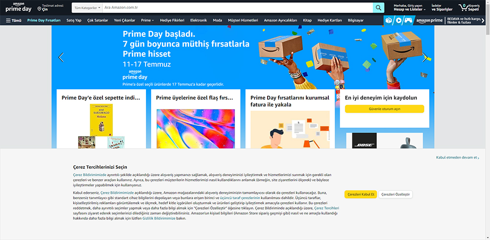Expand Hesap ve Listeler account menu
The image size is (490, 240).
410,7
